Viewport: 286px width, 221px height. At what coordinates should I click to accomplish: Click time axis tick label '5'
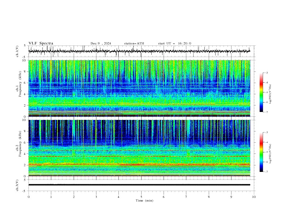click(x=141, y=197)
